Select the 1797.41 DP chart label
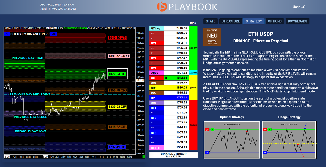This screenshot has height=167, width=326. (117, 147)
